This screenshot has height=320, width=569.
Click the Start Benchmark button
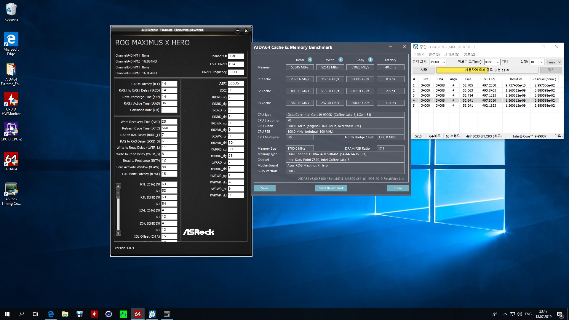pyautogui.click(x=331, y=188)
